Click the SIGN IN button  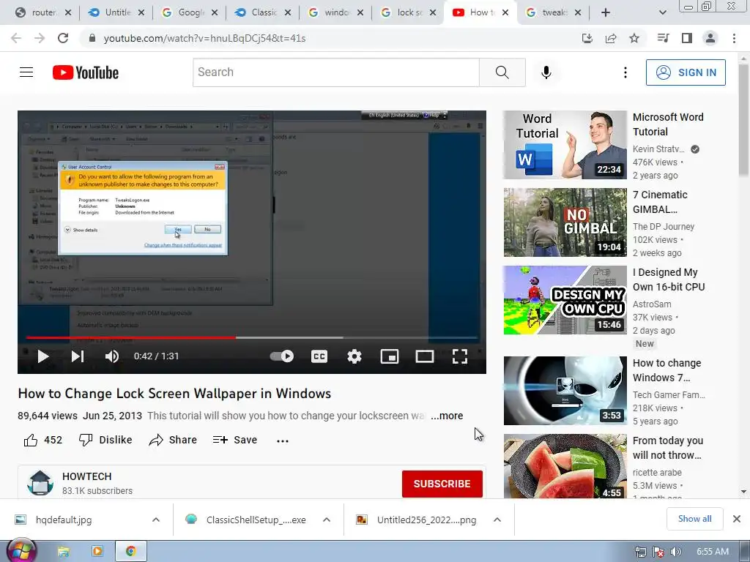coord(686,72)
